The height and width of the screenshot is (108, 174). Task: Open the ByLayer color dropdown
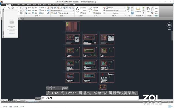tap(116, 8)
